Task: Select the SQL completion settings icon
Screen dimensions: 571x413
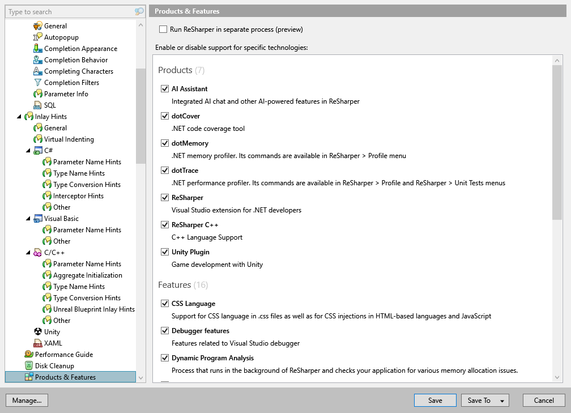Action: click(37, 105)
